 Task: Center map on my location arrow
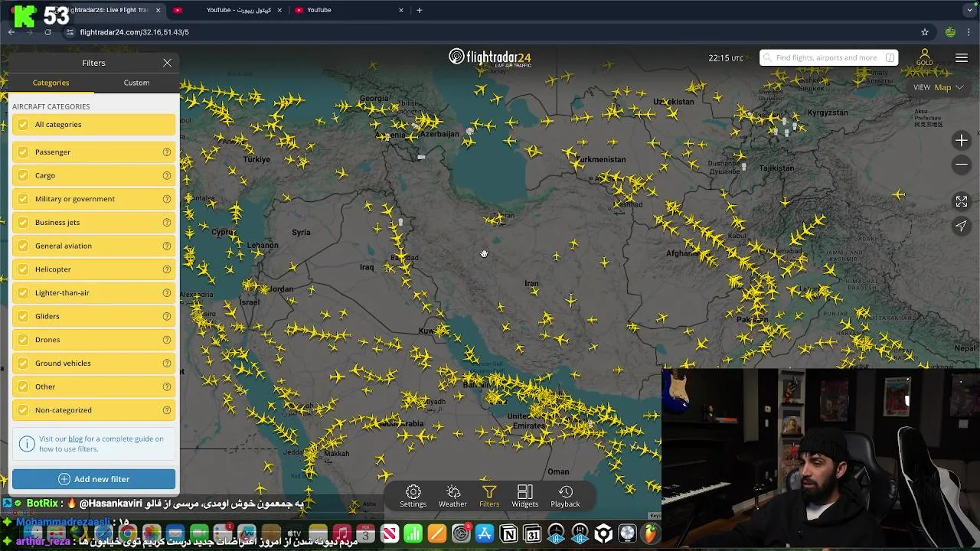(x=962, y=226)
